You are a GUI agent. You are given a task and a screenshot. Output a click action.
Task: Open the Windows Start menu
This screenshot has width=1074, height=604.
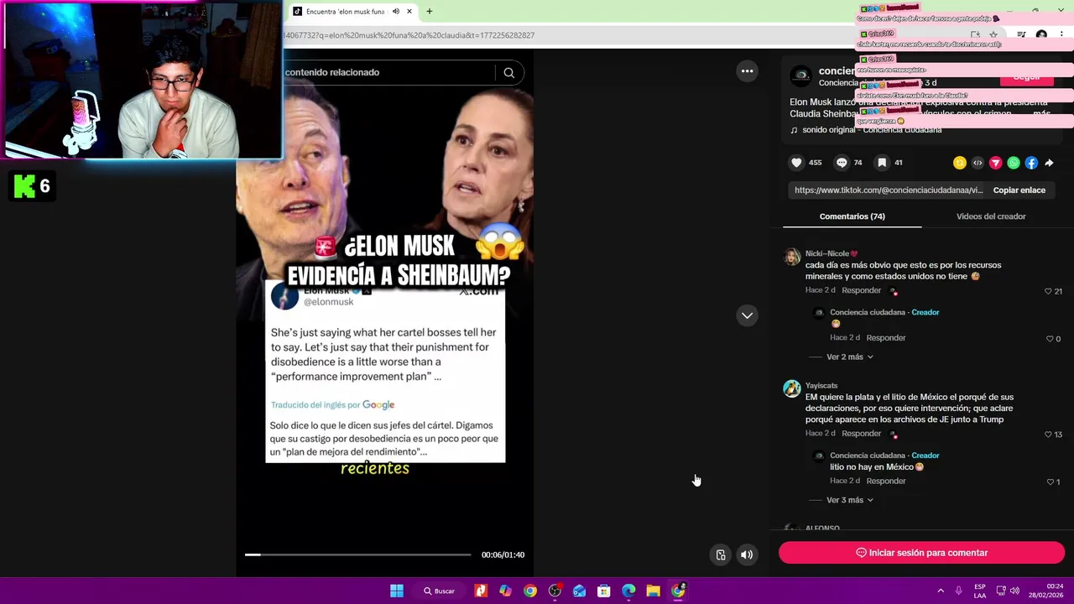(396, 591)
